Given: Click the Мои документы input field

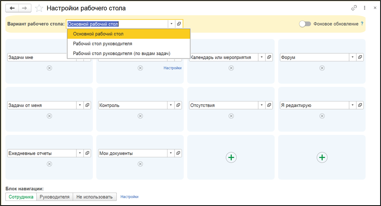Looking at the screenshot, I should point(133,153).
